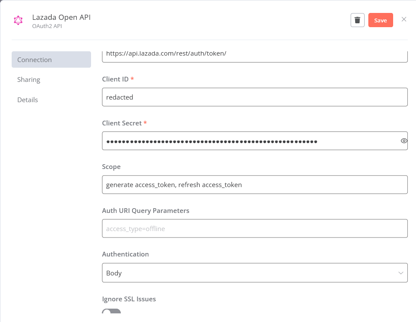Click the Auth URI Query Parameters label
Viewport: 416px width, 322px height.
coord(146,211)
